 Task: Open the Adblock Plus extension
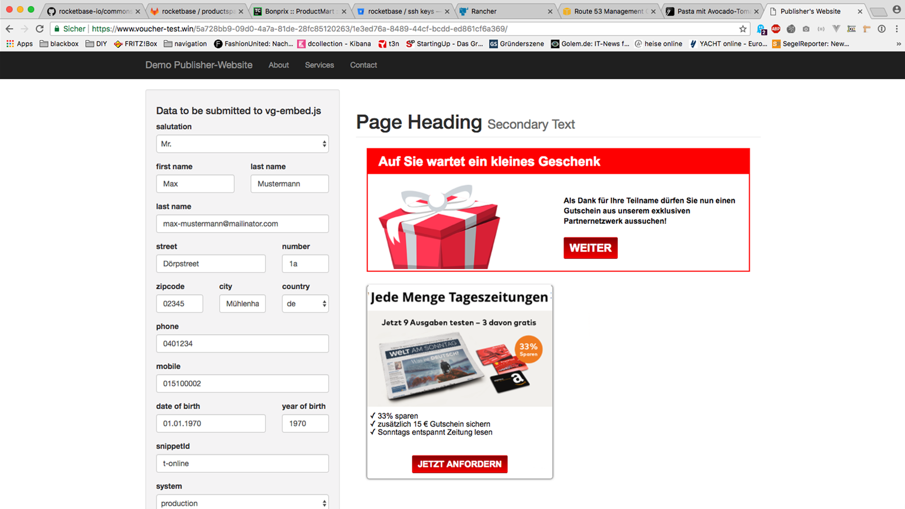pos(776,29)
